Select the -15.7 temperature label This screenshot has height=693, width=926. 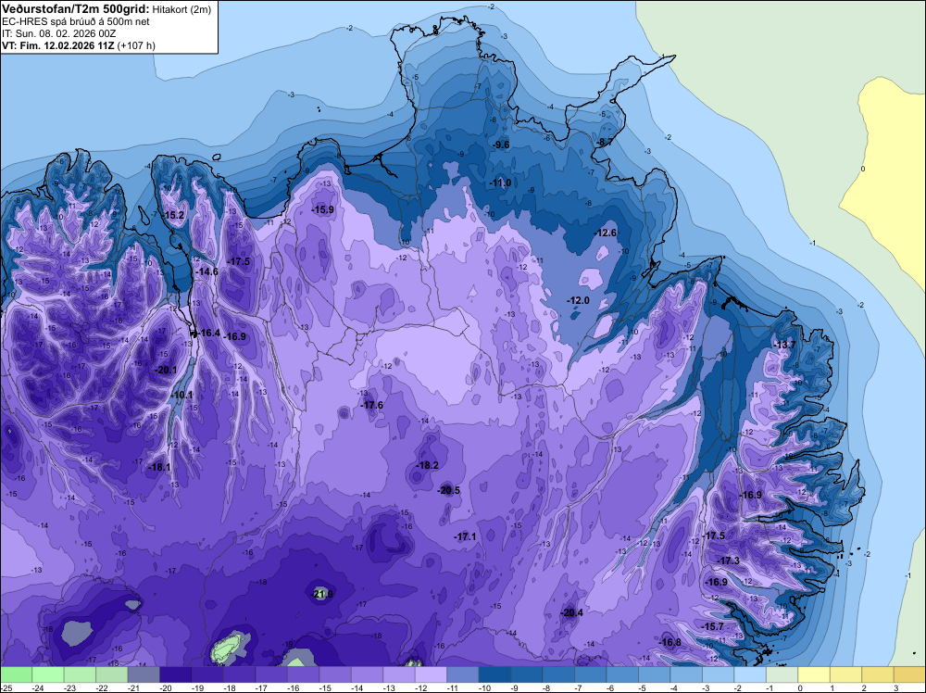[x=712, y=626]
